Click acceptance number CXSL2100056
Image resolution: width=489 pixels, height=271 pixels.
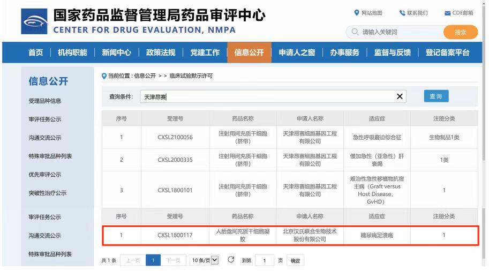click(175, 137)
